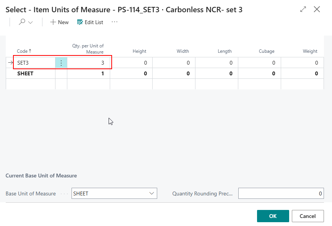This screenshot has width=332, height=226.
Task: Dismiss the dialog with Cancel
Action: pos(308,216)
